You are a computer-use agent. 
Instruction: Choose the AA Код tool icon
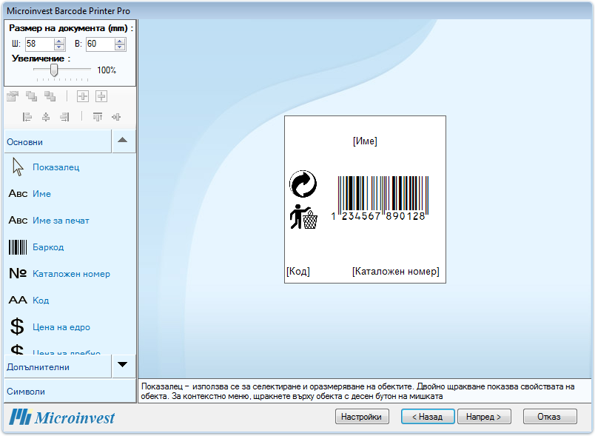point(18,300)
